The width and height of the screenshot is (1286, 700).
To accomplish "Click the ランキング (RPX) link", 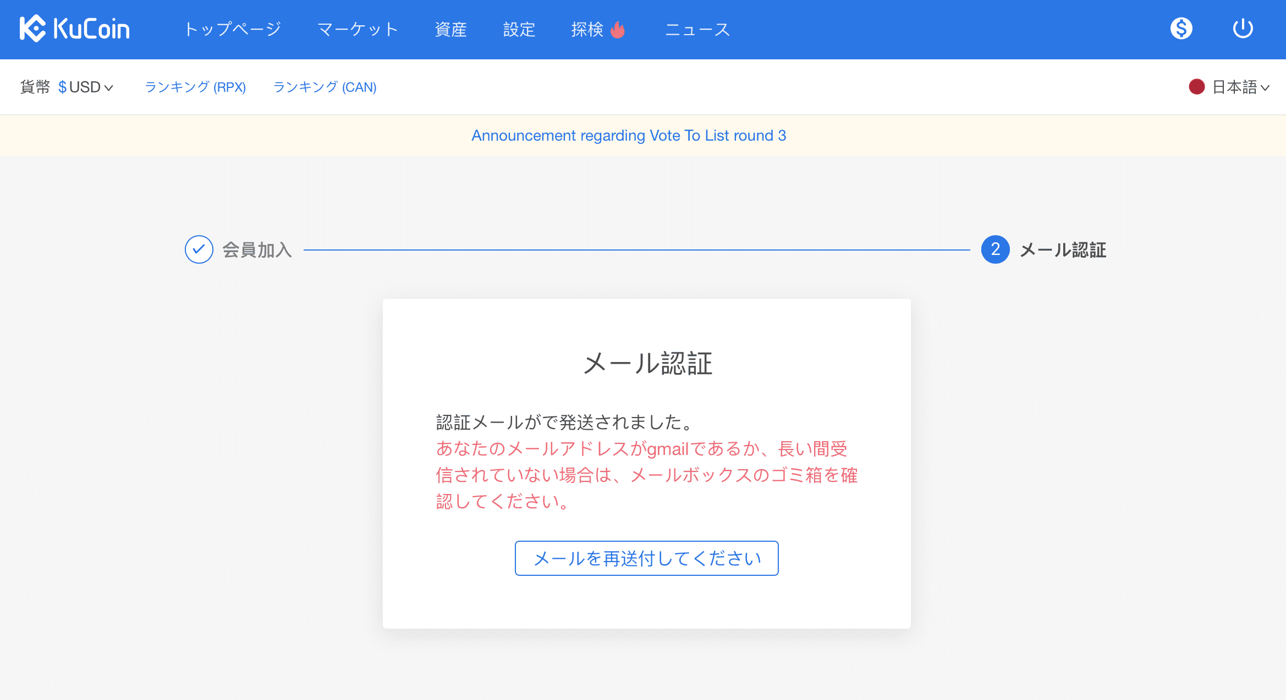I will pyautogui.click(x=195, y=87).
